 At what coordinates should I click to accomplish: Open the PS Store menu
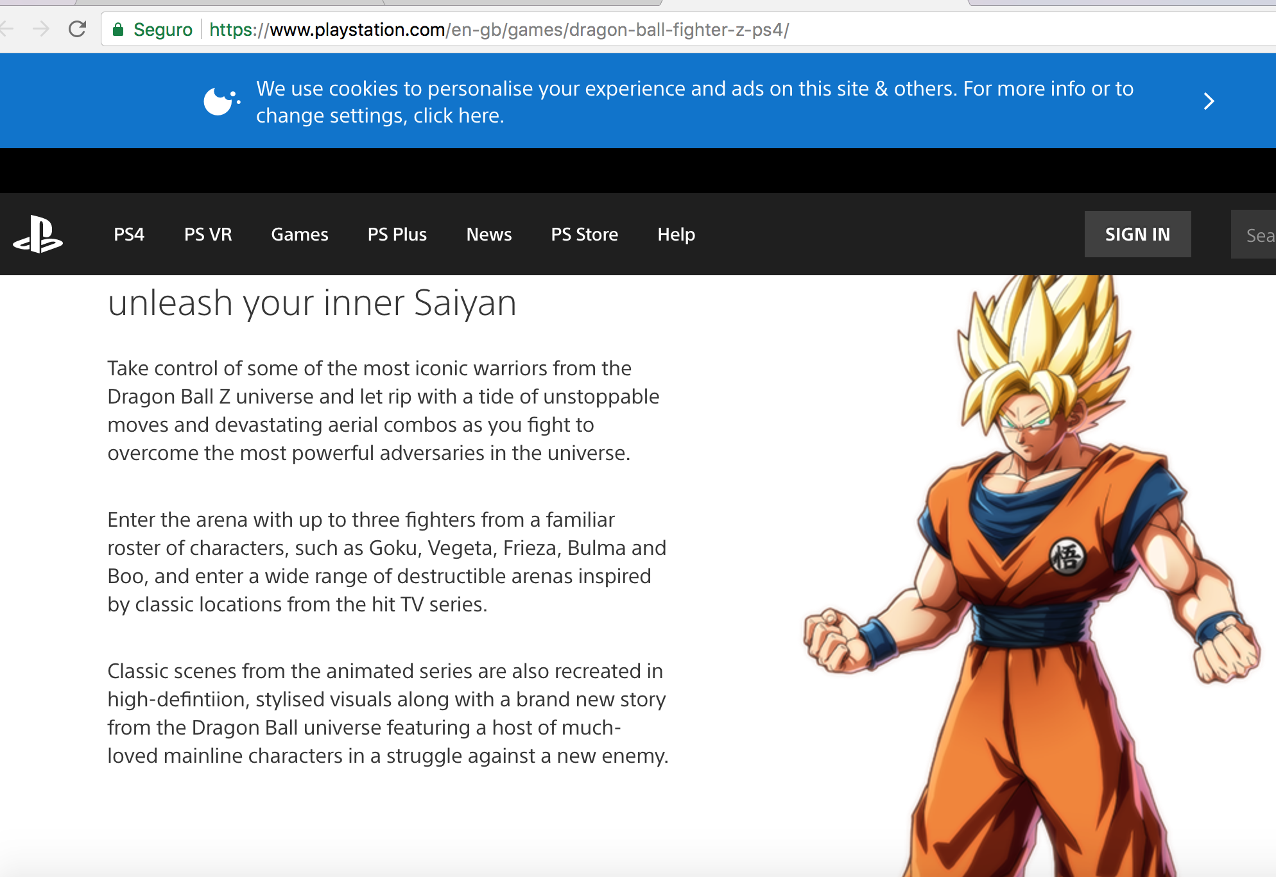(x=585, y=235)
